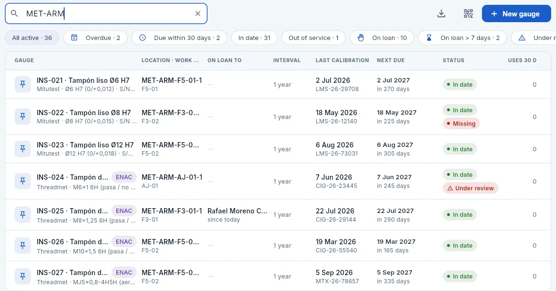Viewport: 556px width, 291px height.
Task: Sort by Last Calibration column header
Action: click(342, 60)
